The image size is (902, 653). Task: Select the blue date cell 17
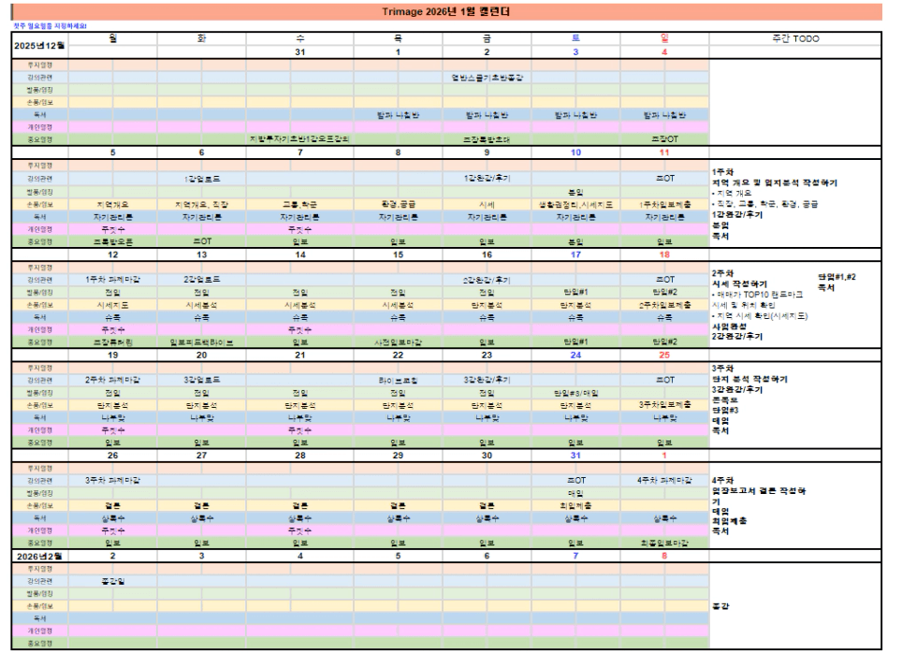(x=575, y=254)
